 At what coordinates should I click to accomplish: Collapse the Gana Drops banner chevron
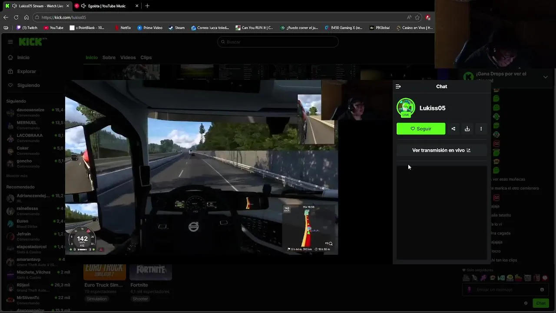click(546, 77)
